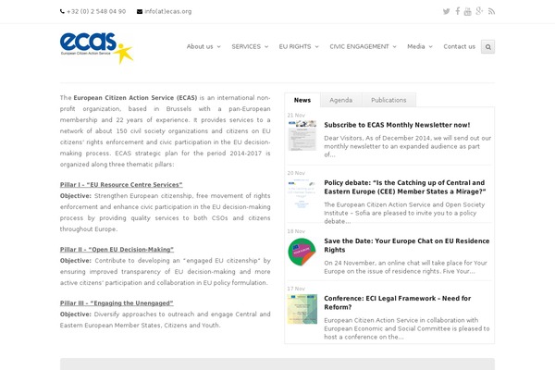
Task: Open Save the Date Your Europe Chat article
Action: click(x=407, y=245)
